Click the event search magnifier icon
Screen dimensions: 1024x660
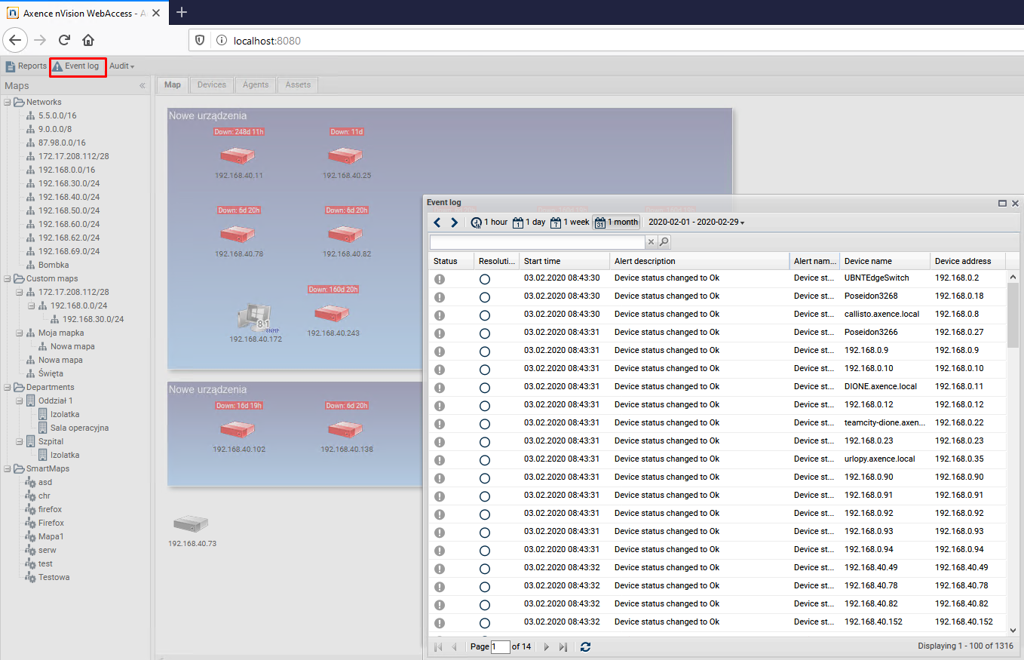[664, 242]
